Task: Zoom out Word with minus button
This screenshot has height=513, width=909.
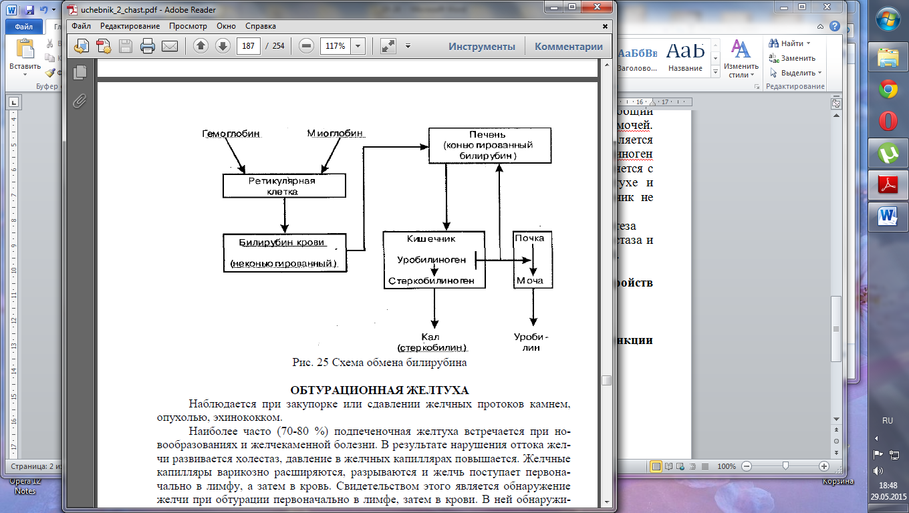Action: coord(747,466)
